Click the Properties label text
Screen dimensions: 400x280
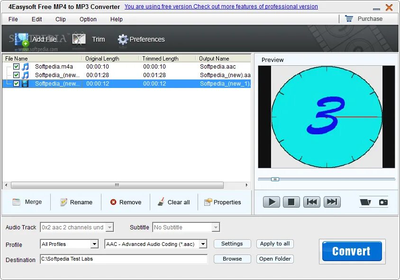(227, 202)
